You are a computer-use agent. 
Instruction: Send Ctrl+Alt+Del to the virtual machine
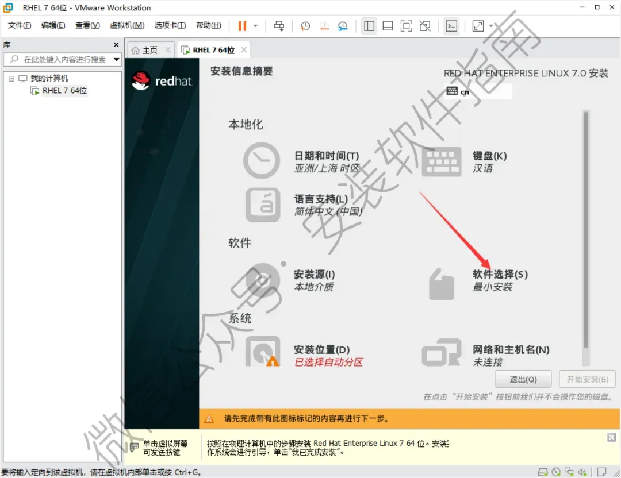[279, 26]
